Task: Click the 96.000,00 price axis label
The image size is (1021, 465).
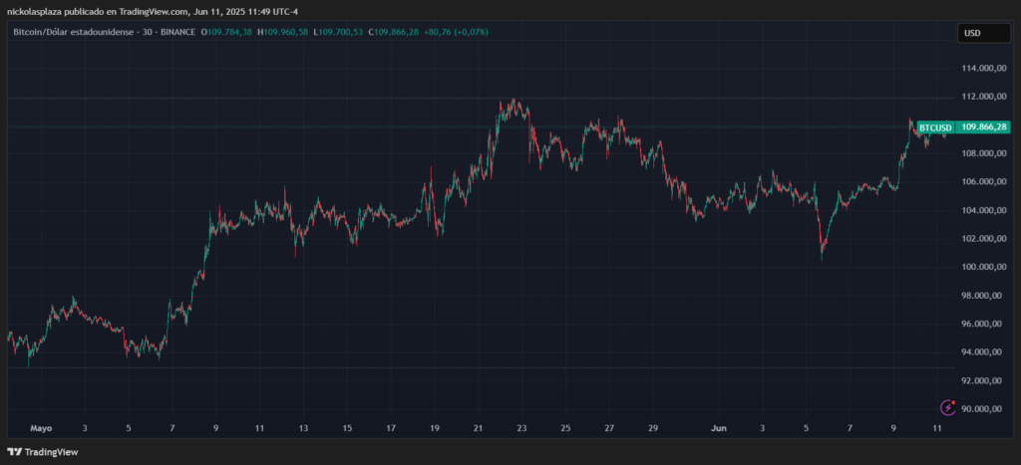Action: 982,324
